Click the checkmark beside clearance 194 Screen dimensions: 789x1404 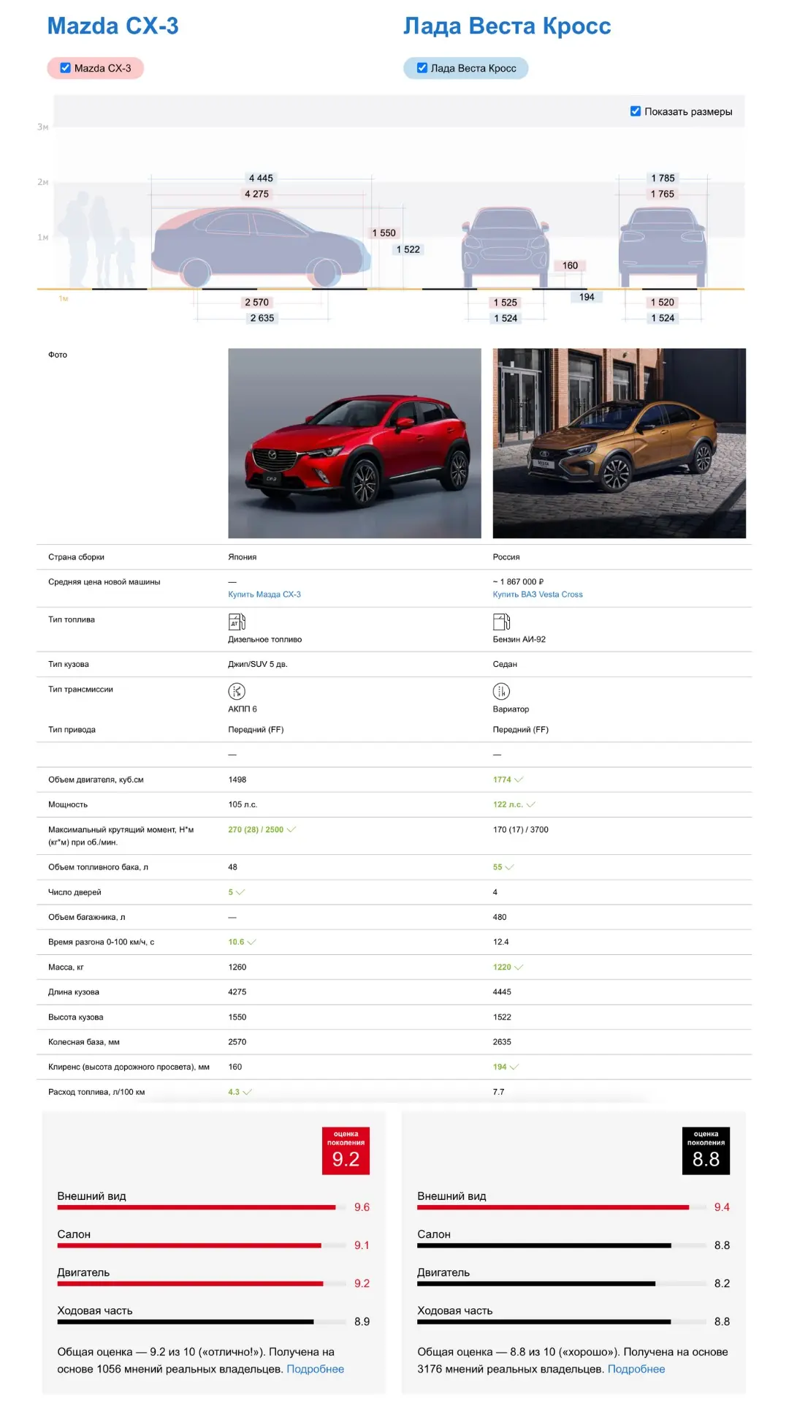(514, 1067)
